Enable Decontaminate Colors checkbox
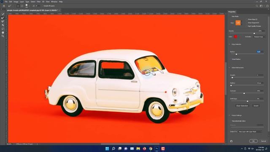This screenshot has height=152, width=270. point(231,121)
